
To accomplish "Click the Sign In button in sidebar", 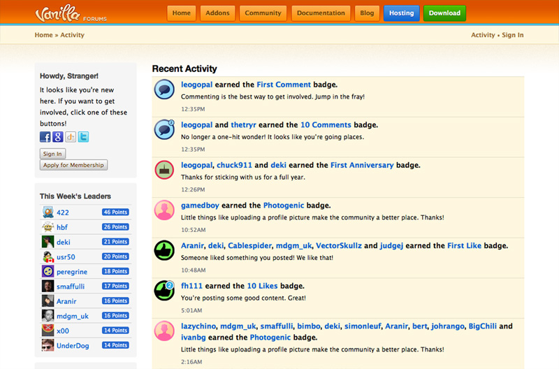I will point(52,154).
